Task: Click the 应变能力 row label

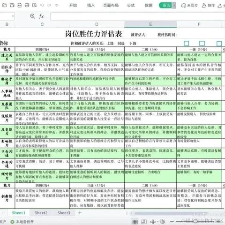Action: (x=7, y=131)
